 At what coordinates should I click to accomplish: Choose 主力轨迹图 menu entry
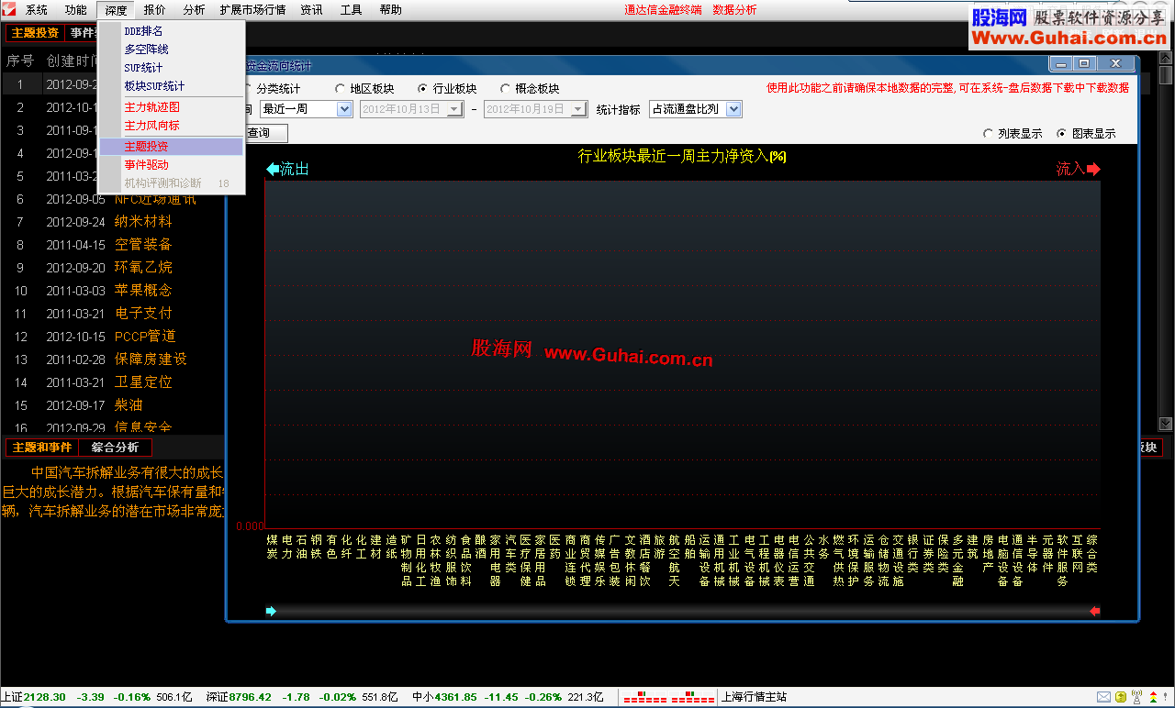(x=171, y=107)
